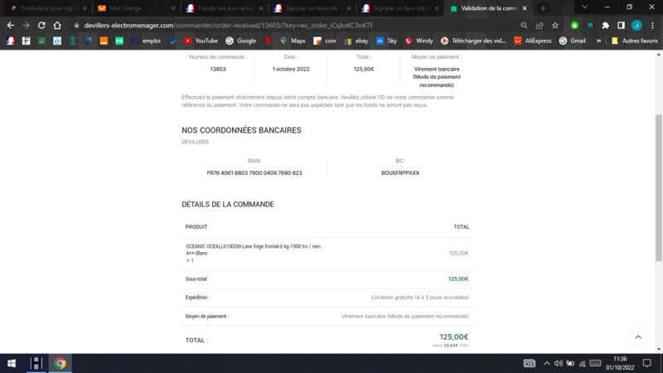This screenshot has width=663, height=373.
Task: Open the Chrome three-dot menu
Action: (x=653, y=26)
